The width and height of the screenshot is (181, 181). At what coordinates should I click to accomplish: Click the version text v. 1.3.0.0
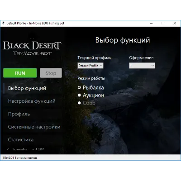coord(38,149)
